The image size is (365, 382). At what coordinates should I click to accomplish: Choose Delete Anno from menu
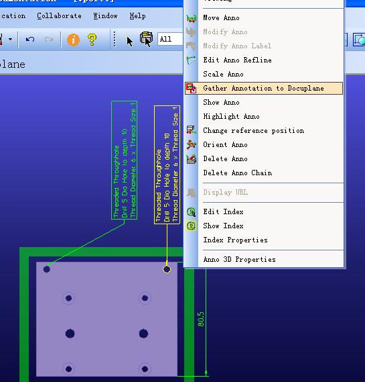tap(264, 159)
